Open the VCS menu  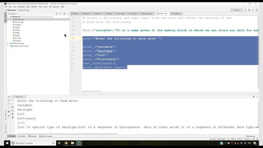50,7
